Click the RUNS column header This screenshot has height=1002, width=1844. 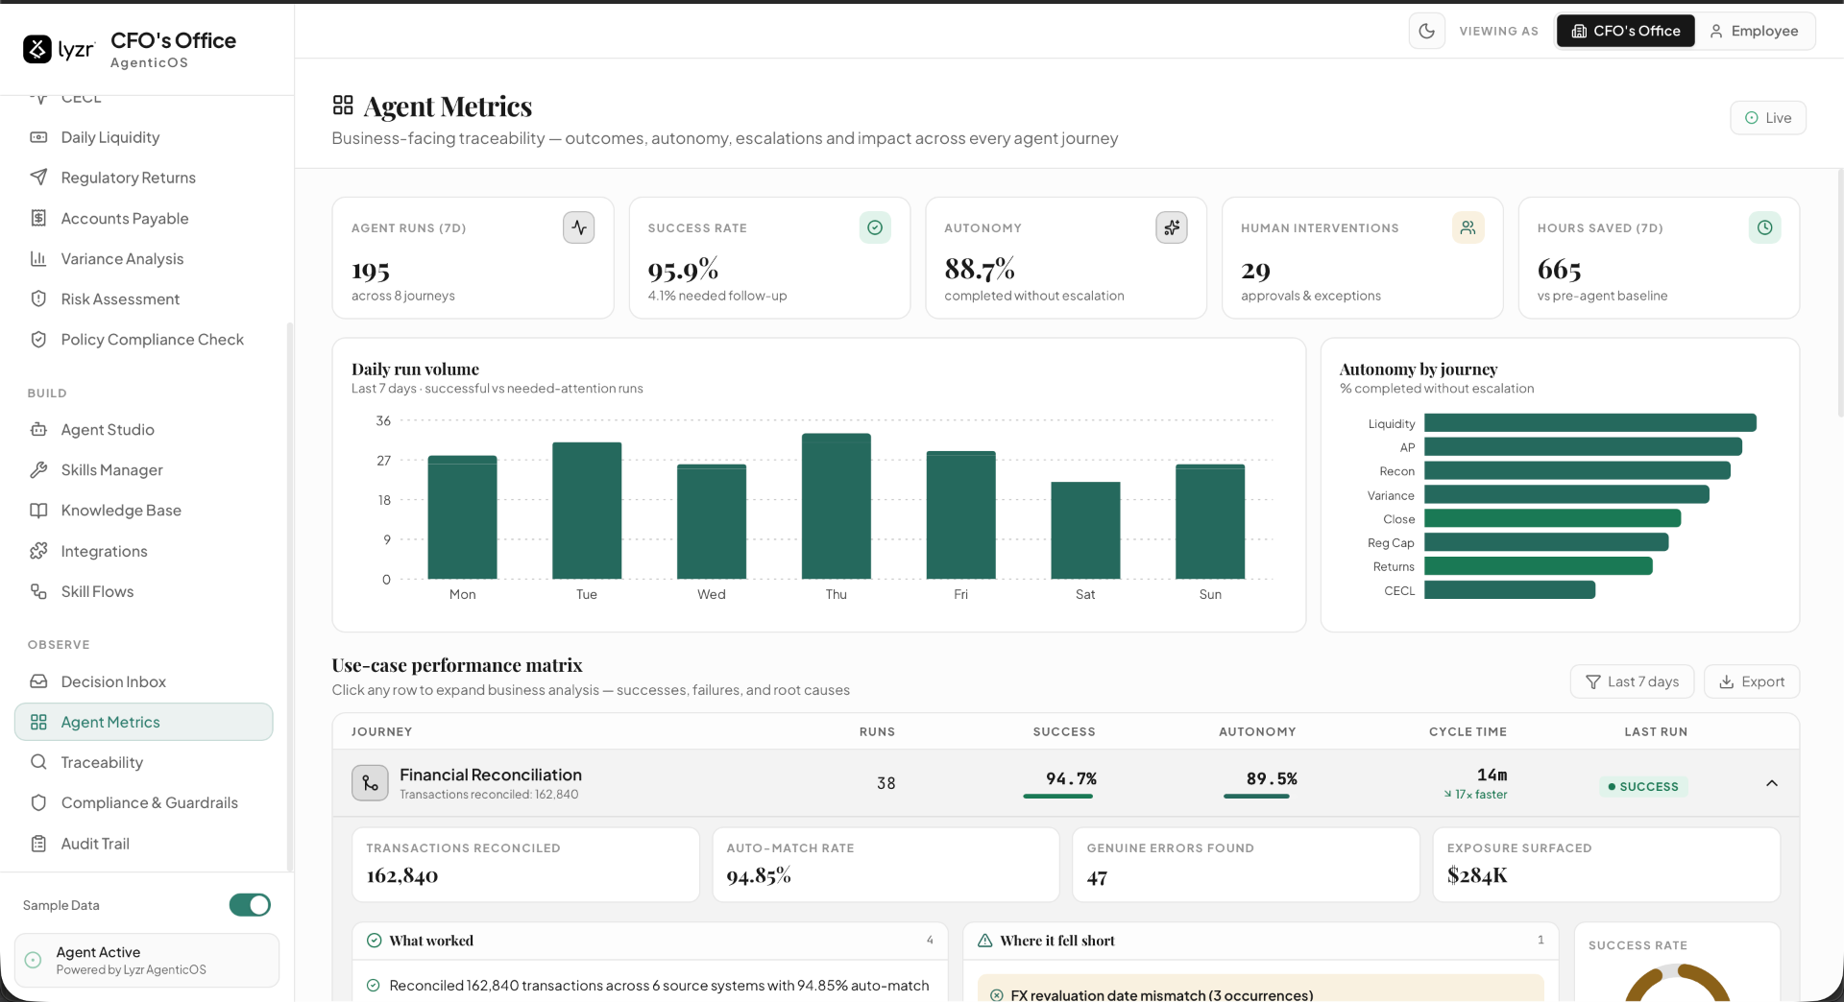[x=877, y=731]
